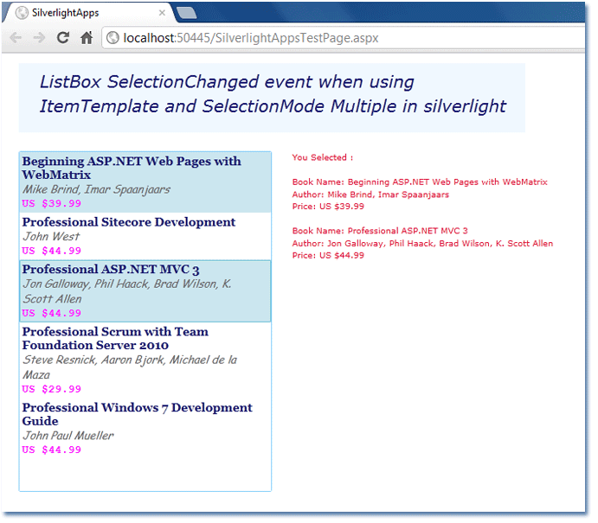Click the US $39.99 price in the list
The image size is (598, 523).
[x=51, y=203]
